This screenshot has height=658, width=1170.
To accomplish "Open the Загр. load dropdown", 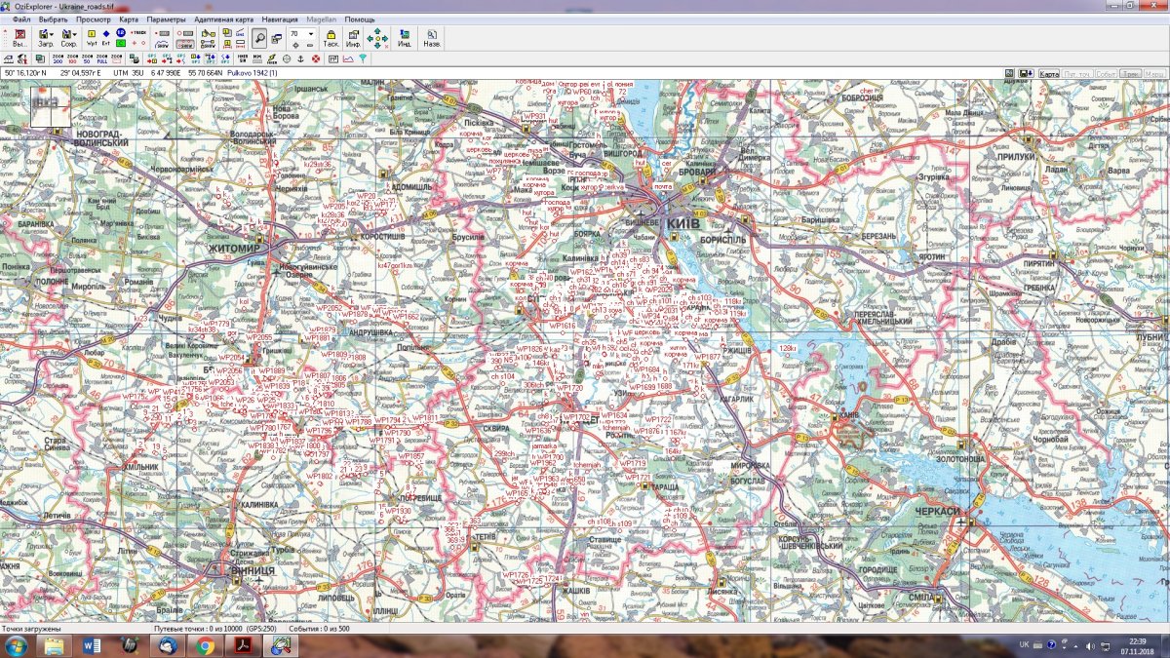I will pos(46,38).
